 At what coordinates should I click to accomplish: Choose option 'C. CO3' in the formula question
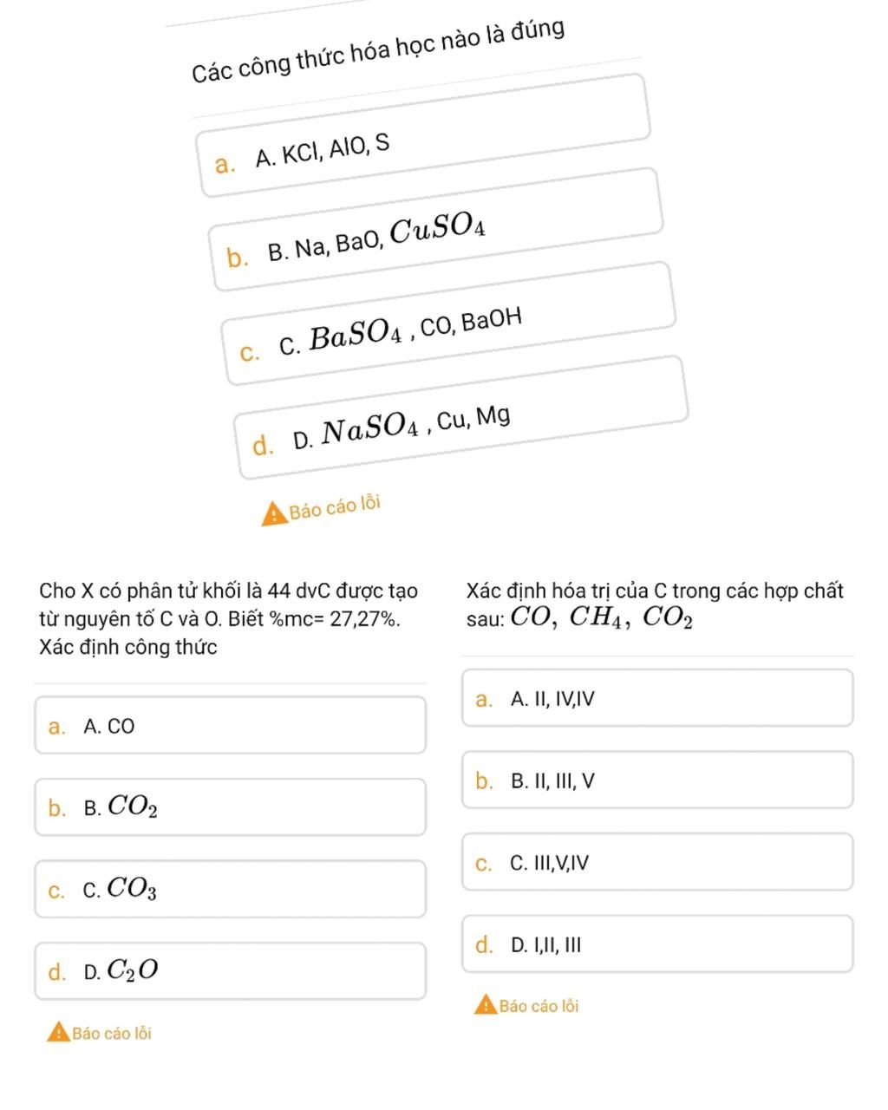coord(230,888)
